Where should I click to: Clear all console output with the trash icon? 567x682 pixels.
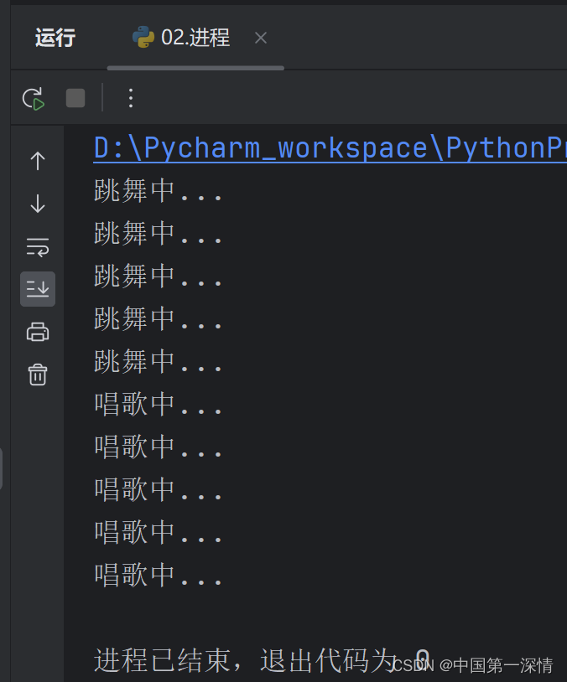click(37, 375)
